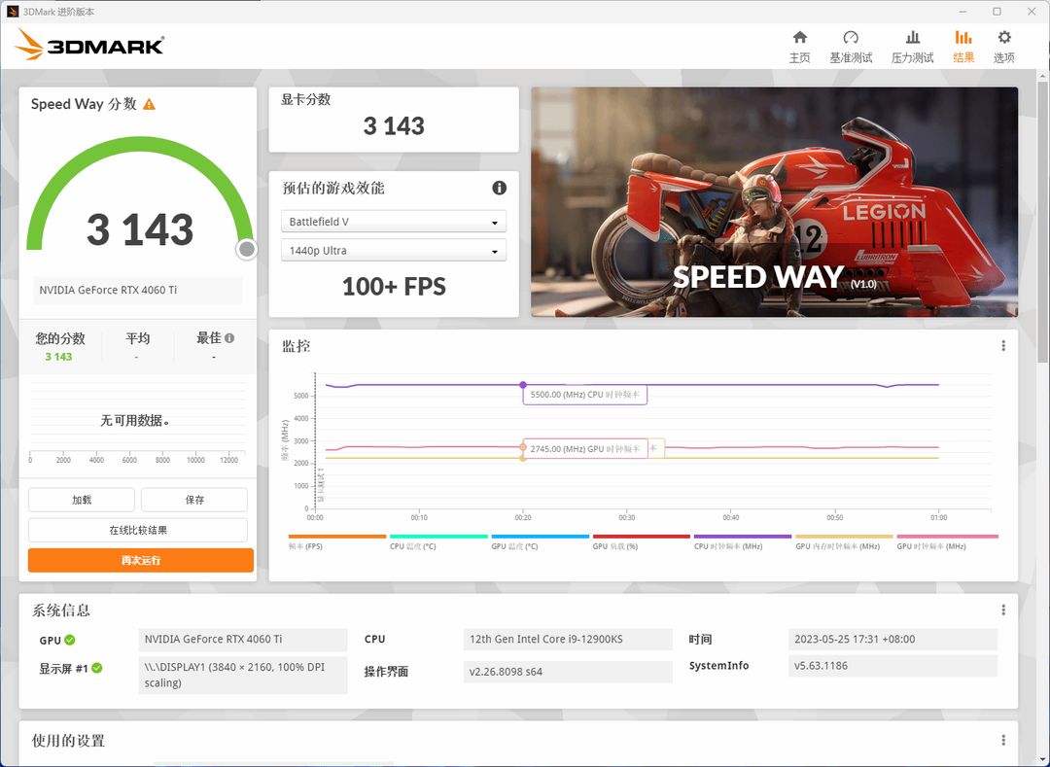
Task: Open the 压力测试 stress test tab
Action: [912, 47]
